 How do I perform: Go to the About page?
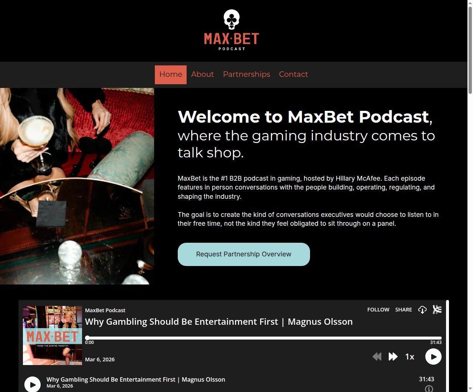tap(203, 75)
